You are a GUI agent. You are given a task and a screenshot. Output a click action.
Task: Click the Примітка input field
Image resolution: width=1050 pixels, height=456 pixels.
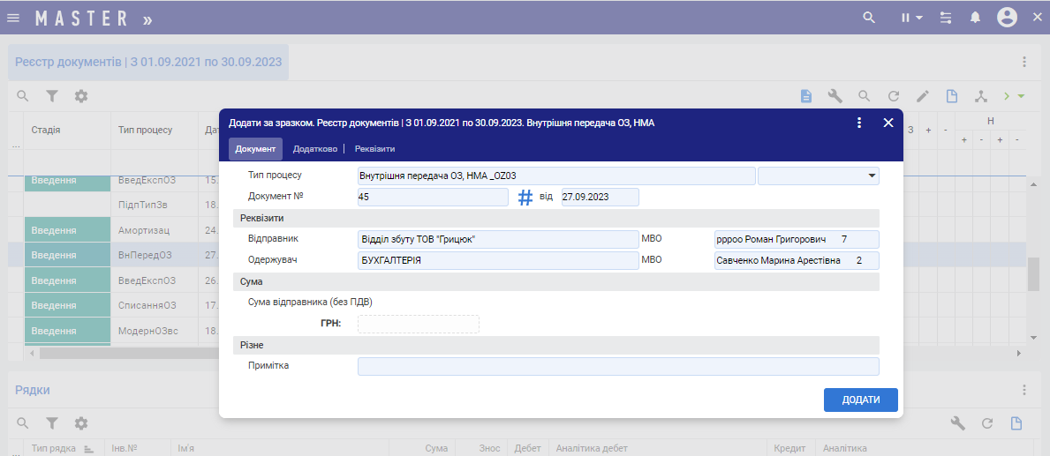click(617, 367)
